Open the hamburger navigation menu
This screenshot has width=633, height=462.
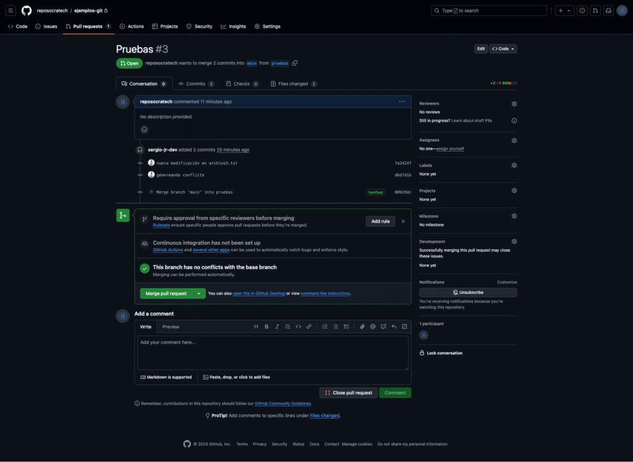click(x=11, y=11)
